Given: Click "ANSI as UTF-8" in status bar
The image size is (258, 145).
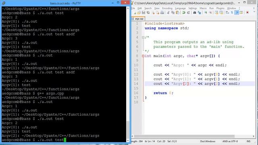Looking at the screenshot, I should coord(230,141).
